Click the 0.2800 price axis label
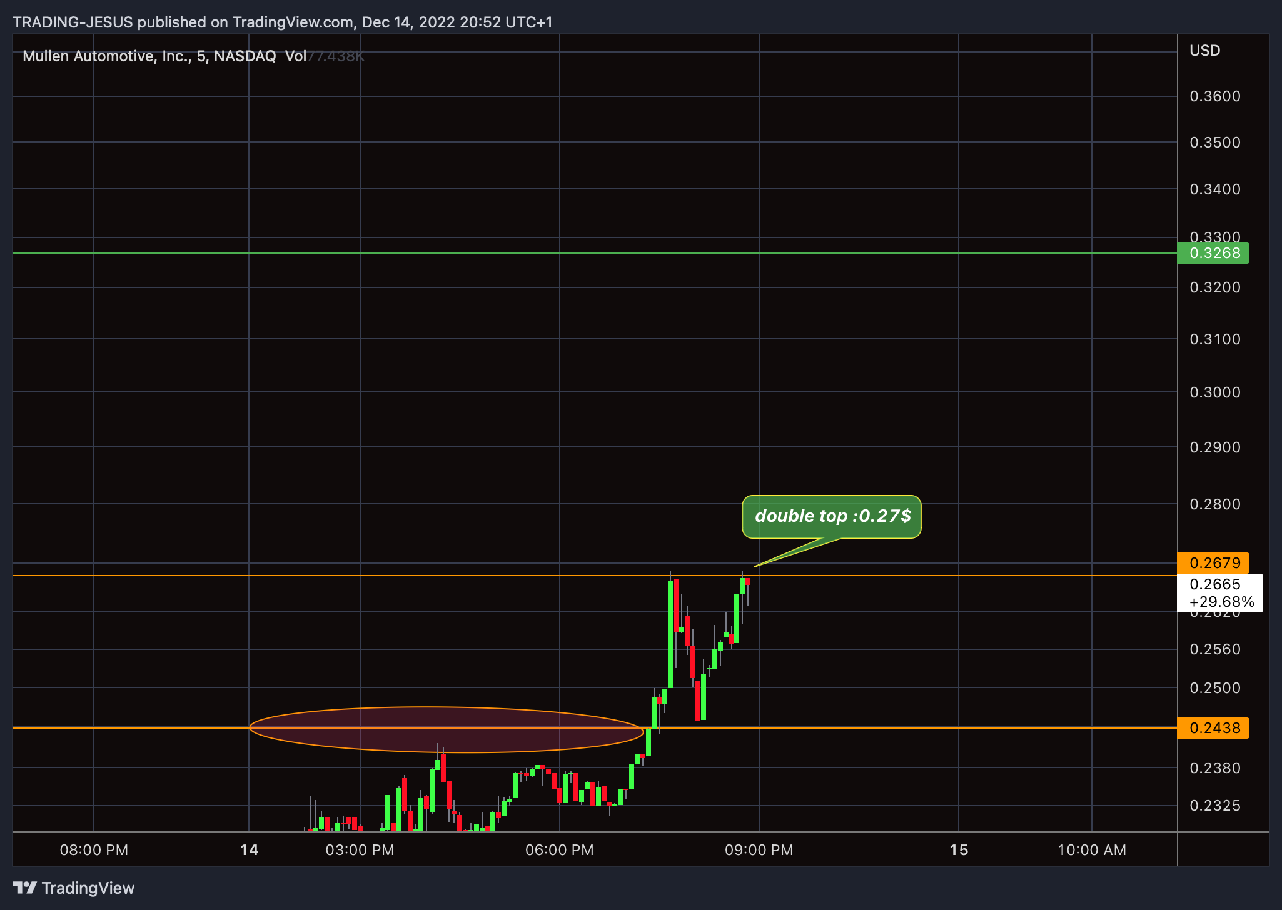Image resolution: width=1282 pixels, height=910 pixels. (x=1215, y=504)
